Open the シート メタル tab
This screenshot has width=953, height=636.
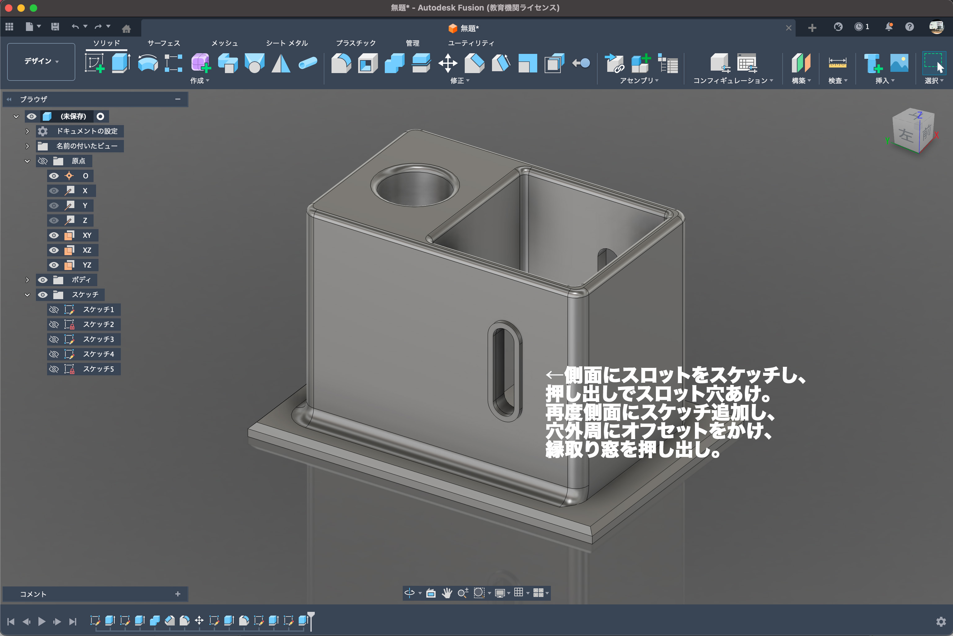(x=287, y=43)
